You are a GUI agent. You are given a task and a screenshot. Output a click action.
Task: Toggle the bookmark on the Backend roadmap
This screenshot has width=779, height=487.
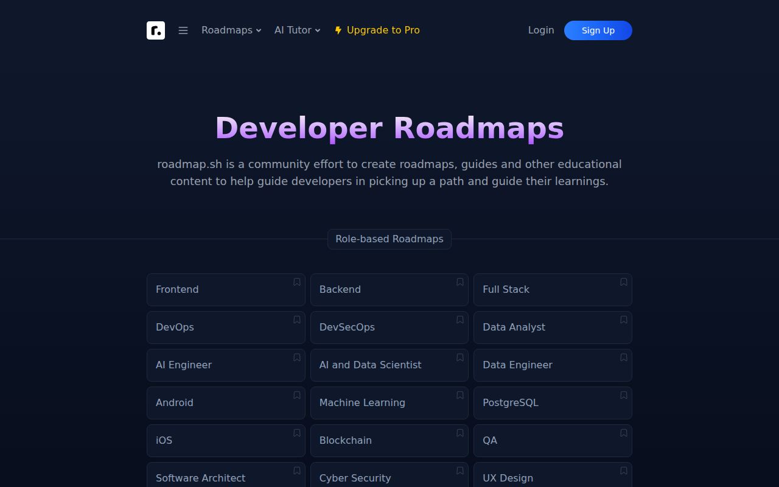[459, 281]
